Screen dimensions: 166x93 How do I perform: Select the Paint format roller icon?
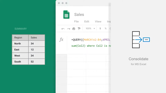(79, 29)
